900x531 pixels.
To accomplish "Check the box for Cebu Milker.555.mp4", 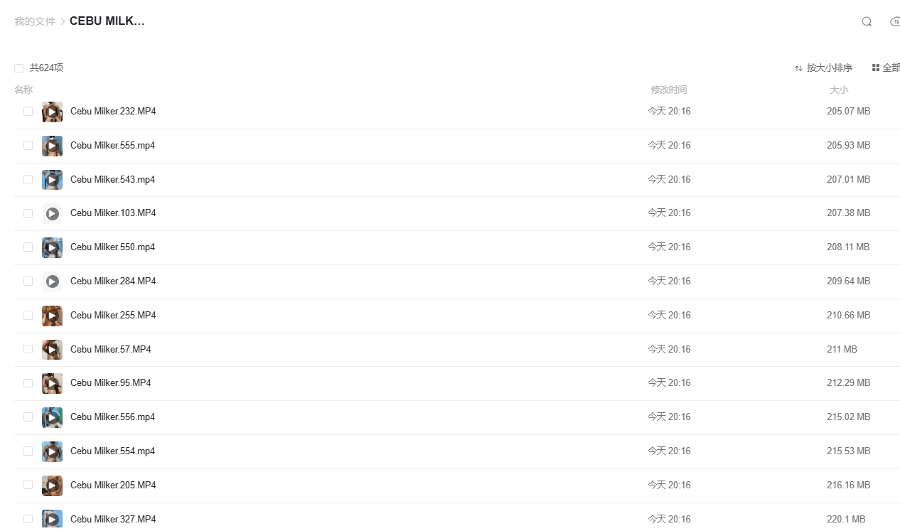I will coord(28,145).
